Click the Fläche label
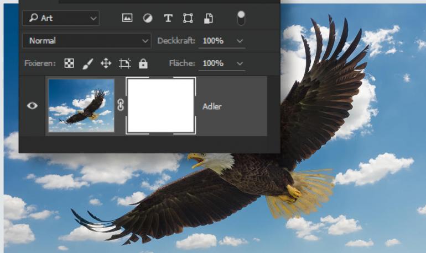 (x=182, y=63)
